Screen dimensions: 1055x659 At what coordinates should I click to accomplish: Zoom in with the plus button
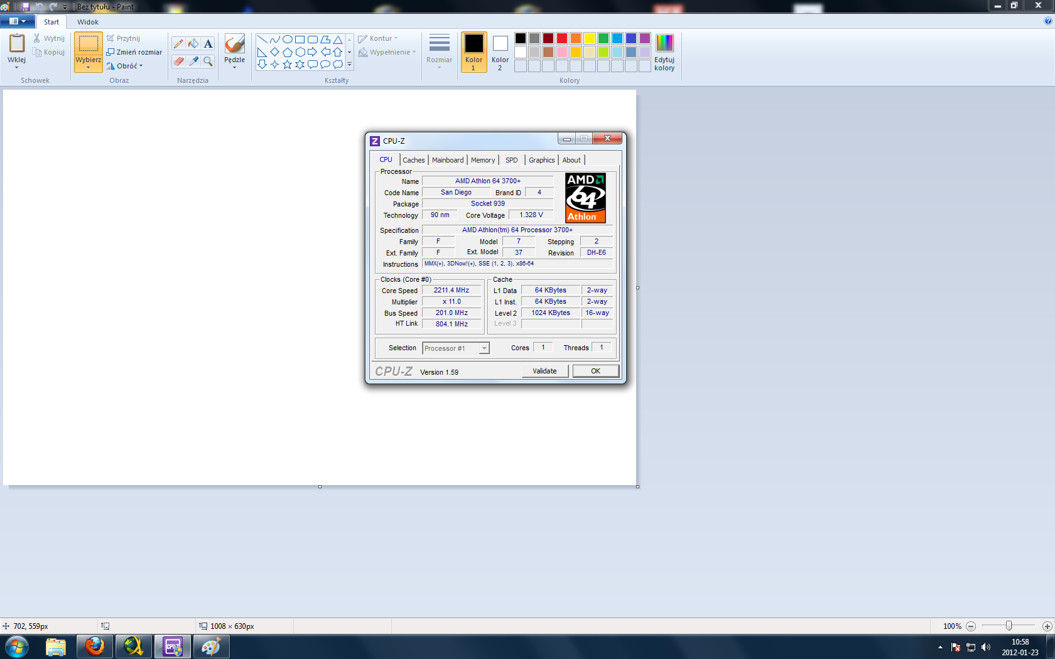[x=1047, y=626]
